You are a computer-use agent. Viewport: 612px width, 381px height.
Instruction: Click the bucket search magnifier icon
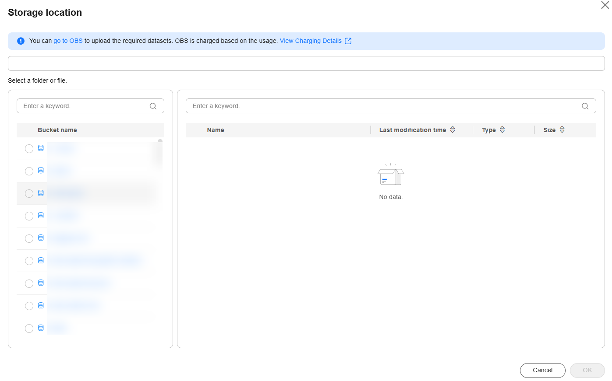(153, 106)
